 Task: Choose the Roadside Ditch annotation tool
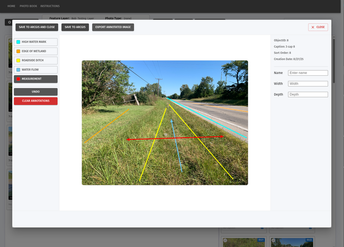36,60
